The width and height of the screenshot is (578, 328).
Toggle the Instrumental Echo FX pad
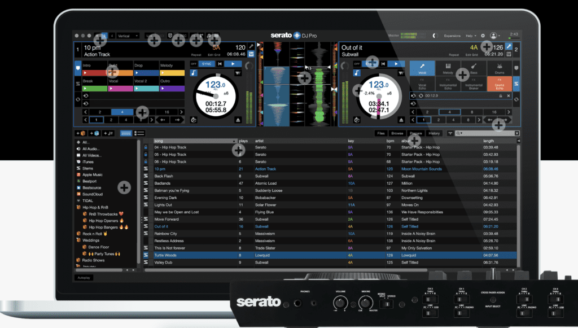tap(448, 84)
